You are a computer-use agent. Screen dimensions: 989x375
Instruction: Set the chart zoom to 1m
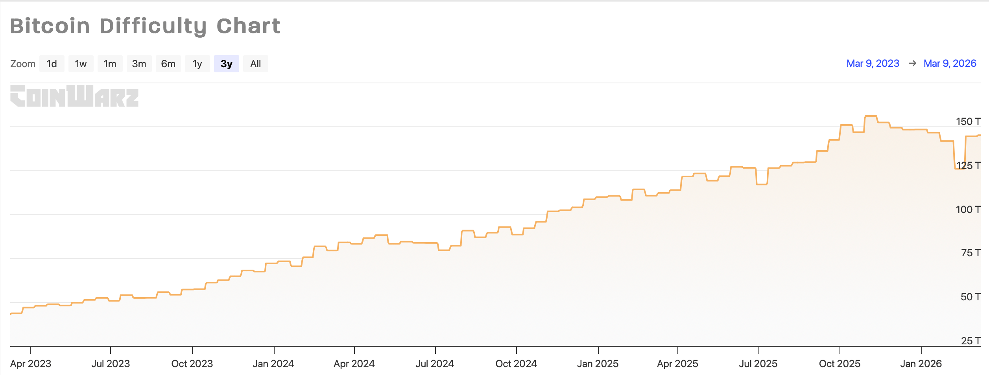[x=110, y=64]
